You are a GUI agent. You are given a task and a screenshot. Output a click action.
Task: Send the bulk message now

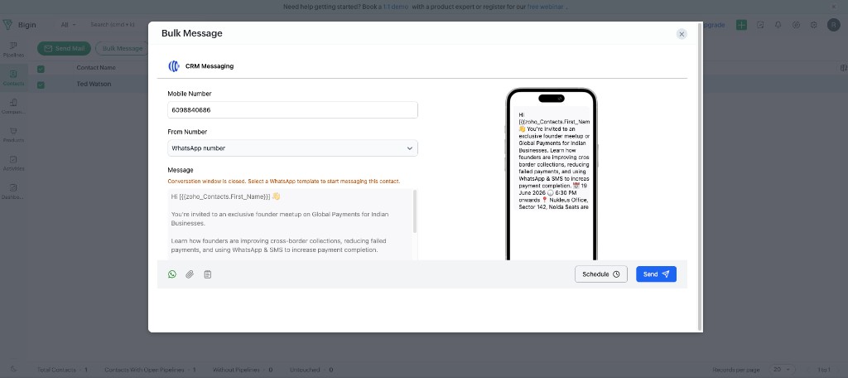(x=656, y=274)
